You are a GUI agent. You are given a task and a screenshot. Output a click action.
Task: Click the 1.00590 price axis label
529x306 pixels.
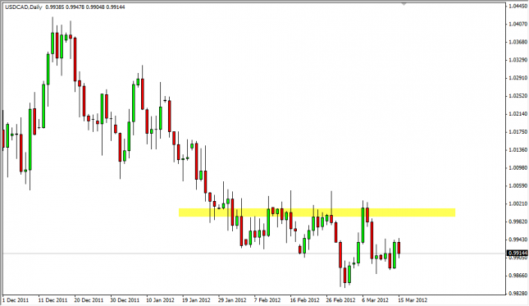(518, 185)
